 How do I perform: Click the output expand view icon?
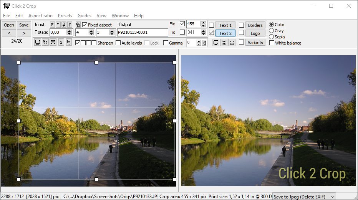coord(232,43)
